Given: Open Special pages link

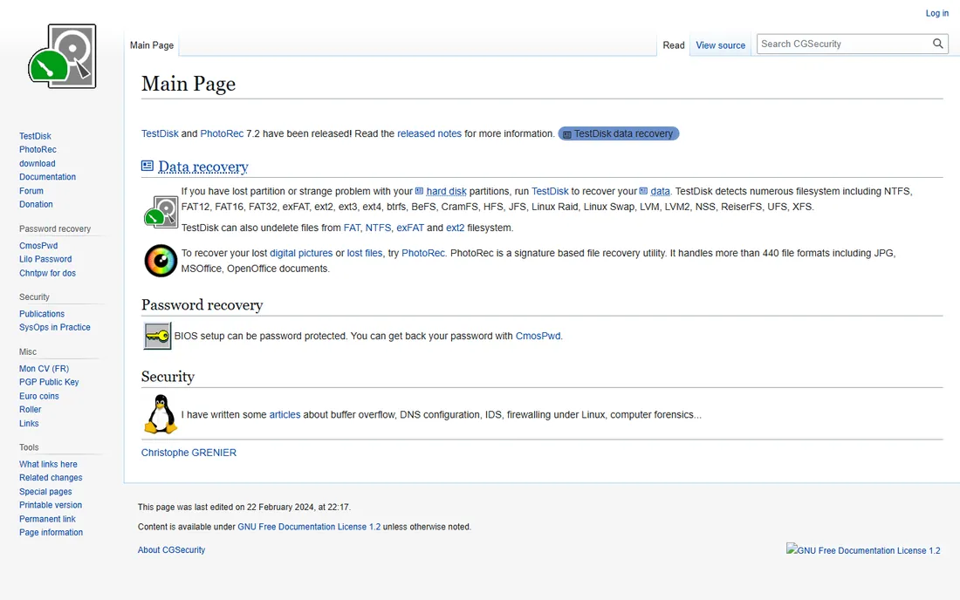Looking at the screenshot, I should (x=45, y=491).
